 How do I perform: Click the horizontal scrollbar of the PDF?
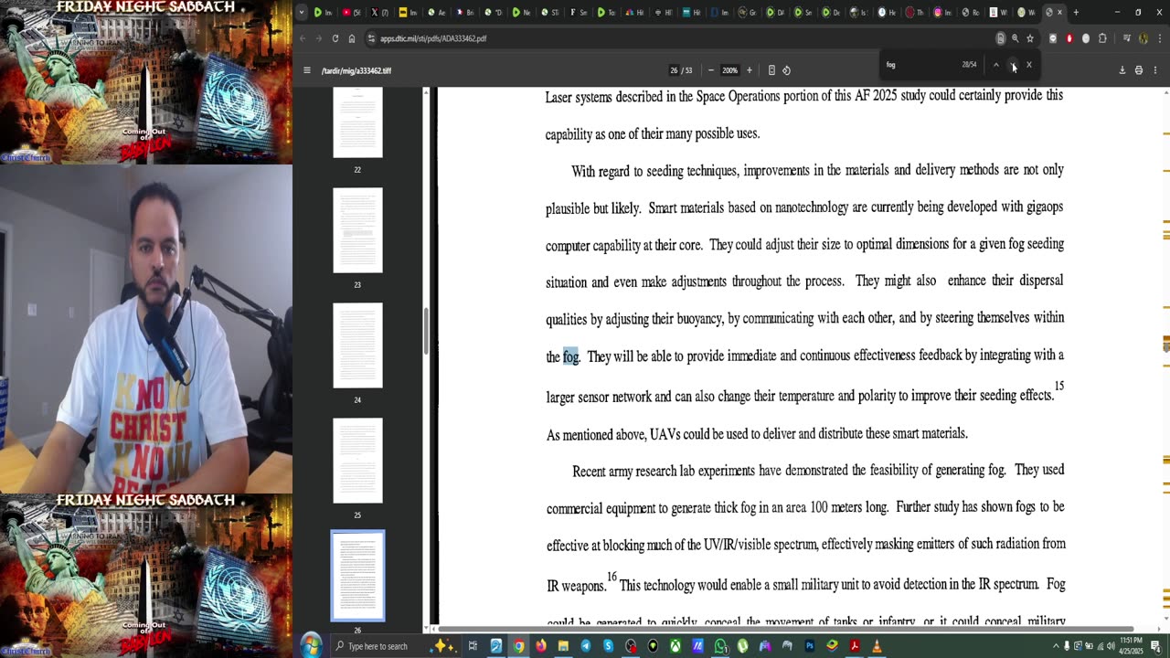click(786, 629)
